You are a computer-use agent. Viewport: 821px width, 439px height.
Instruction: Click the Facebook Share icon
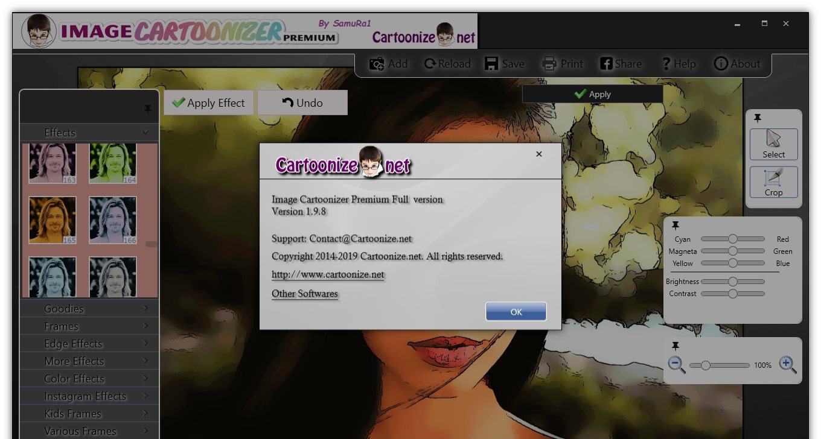pos(606,64)
